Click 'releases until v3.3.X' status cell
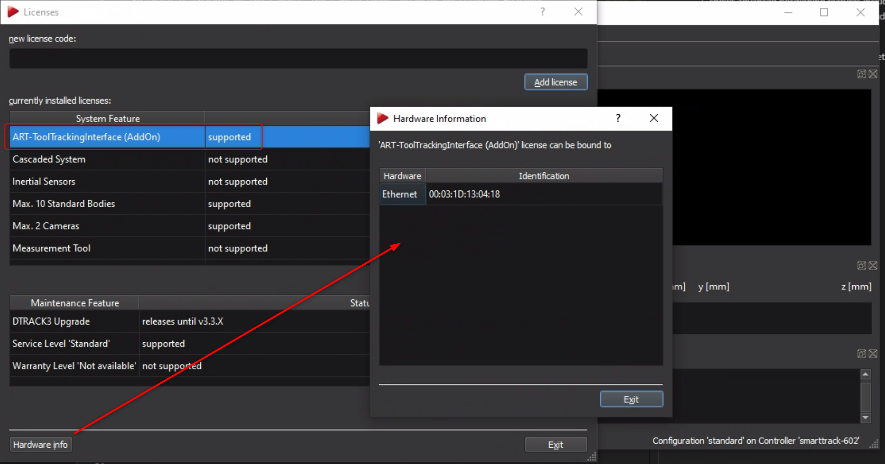This screenshot has width=885, height=464. point(183,321)
